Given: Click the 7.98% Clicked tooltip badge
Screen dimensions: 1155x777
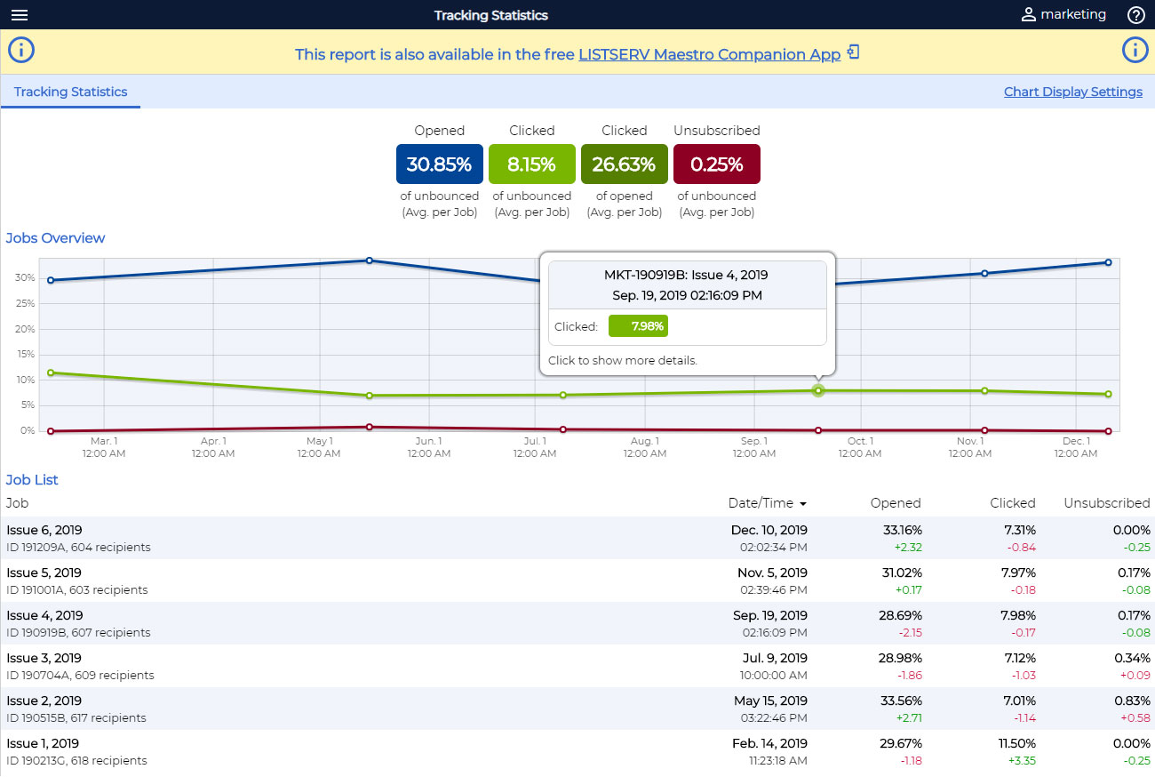Looking at the screenshot, I should point(637,326).
